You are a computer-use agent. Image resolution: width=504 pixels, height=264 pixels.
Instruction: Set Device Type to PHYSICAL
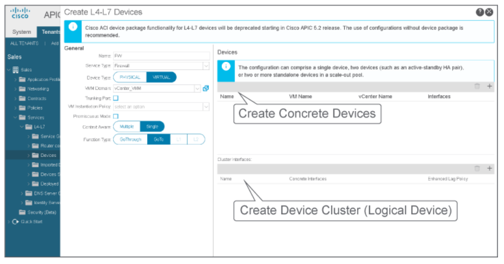pyautogui.click(x=130, y=78)
